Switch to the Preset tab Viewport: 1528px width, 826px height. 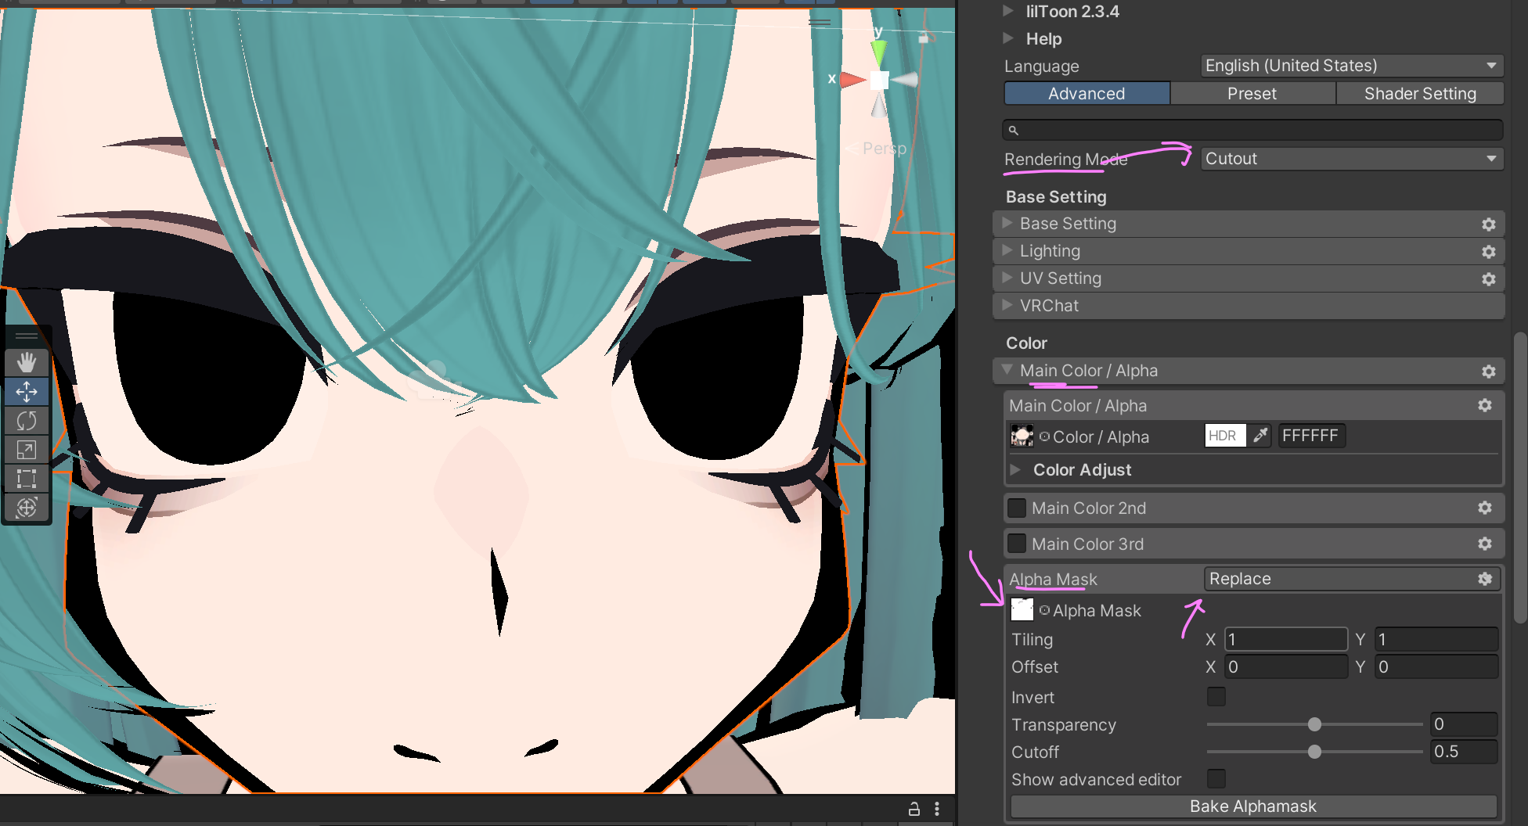click(1252, 94)
